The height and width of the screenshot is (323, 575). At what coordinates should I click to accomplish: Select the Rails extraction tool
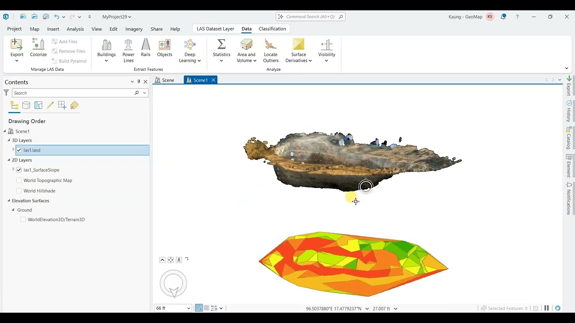146,48
